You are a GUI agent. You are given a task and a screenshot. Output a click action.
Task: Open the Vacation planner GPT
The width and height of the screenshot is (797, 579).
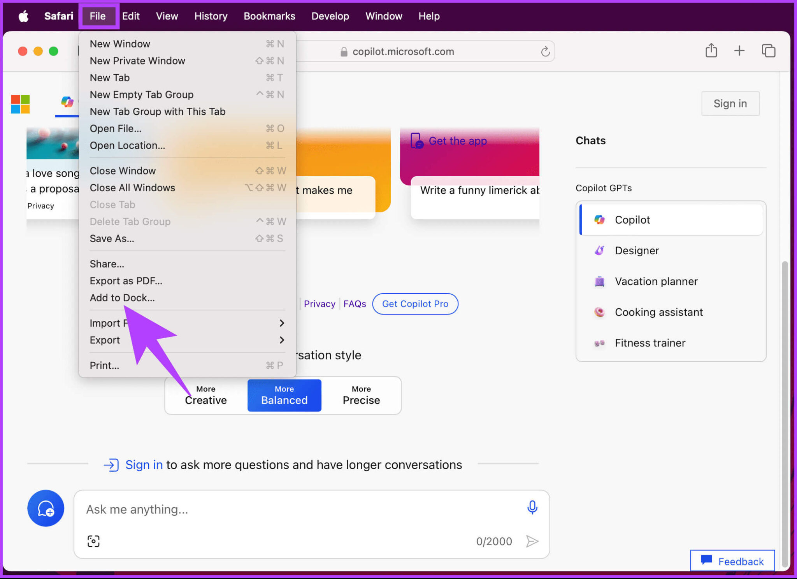(x=671, y=281)
